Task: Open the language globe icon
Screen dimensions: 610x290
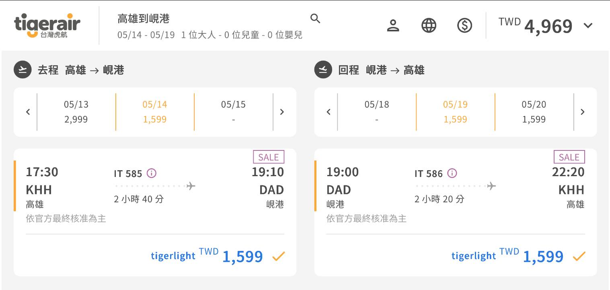Action: [429, 26]
